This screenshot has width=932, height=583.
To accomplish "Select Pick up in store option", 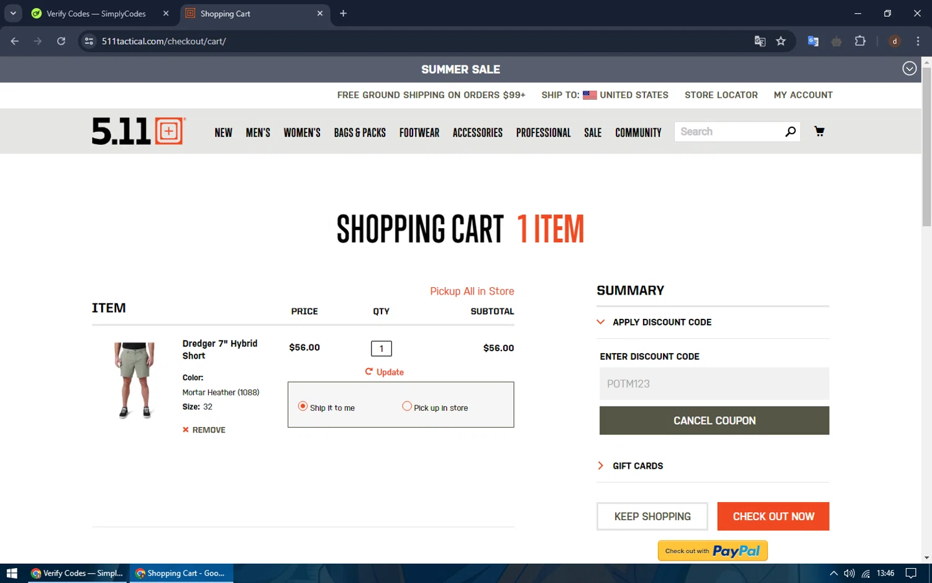I will (x=407, y=406).
